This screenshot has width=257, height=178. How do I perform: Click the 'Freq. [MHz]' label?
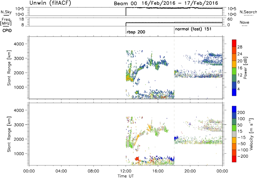coord(6,22)
